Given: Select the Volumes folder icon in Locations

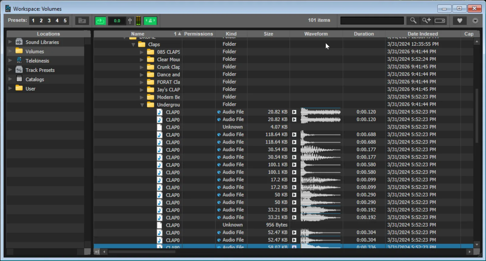Looking at the screenshot, I should click(x=19, y=51).
